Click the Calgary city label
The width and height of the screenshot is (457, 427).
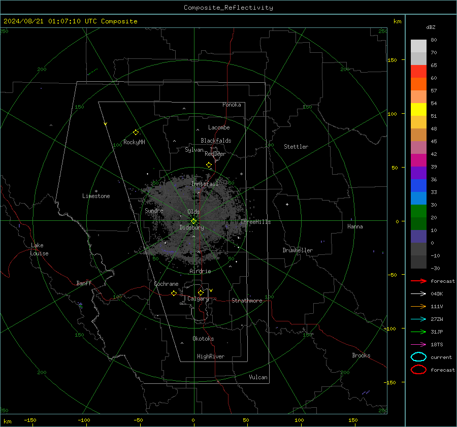(198, 299)
